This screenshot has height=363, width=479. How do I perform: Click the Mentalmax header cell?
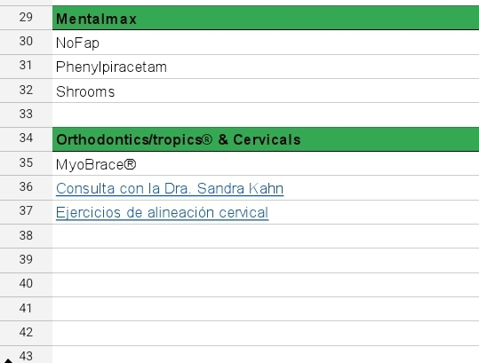pos(266,18)
